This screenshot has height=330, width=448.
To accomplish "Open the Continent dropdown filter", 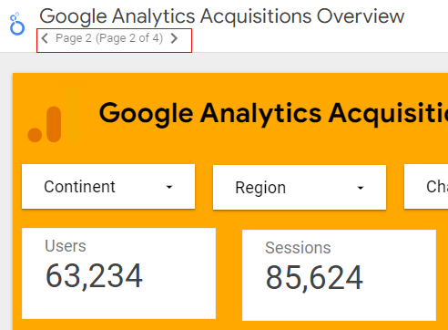I will [x=108, y=187].
